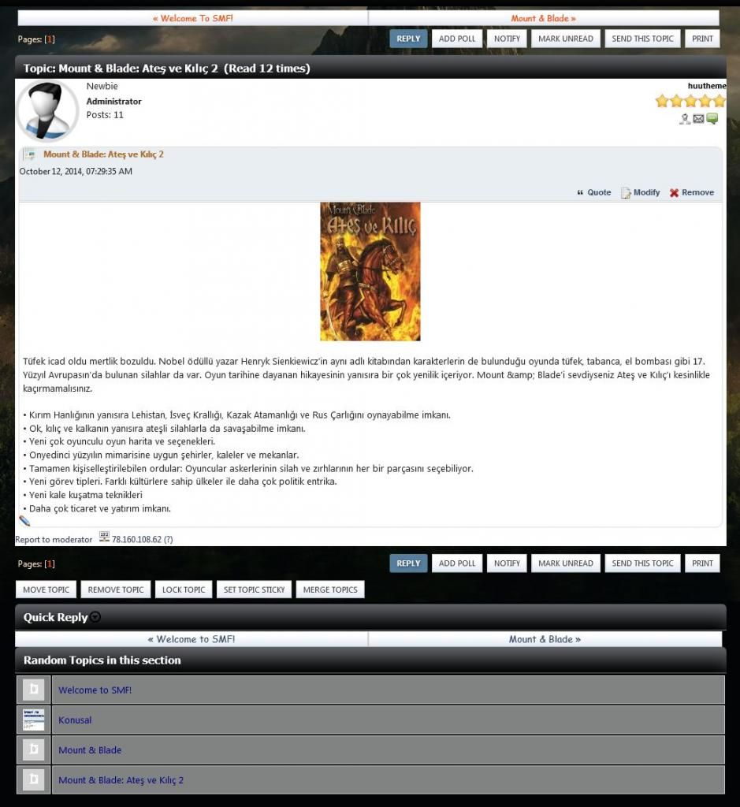Viewport: 740px width, 807px height.
Task: Open Konusal random topic
Action: pyautogui.click(x=75, y=720)
